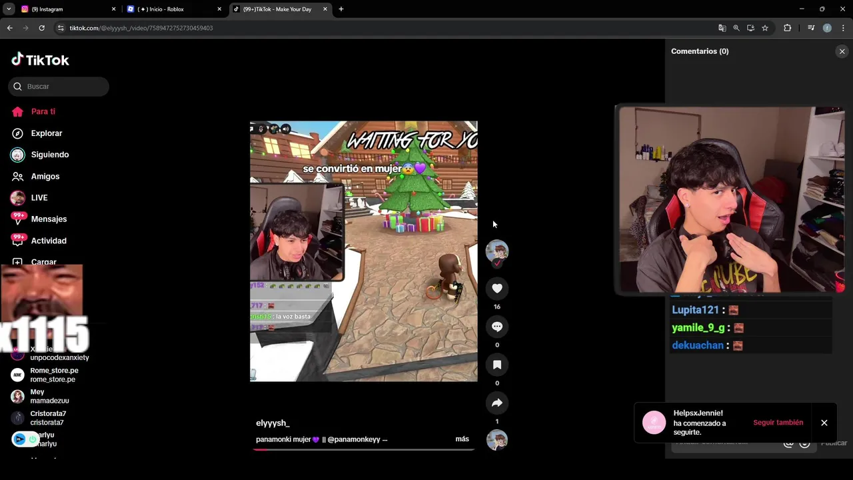This screenshot has width=853, height=480.
Task: Click the TikTok video player
Action: [363, 251]
